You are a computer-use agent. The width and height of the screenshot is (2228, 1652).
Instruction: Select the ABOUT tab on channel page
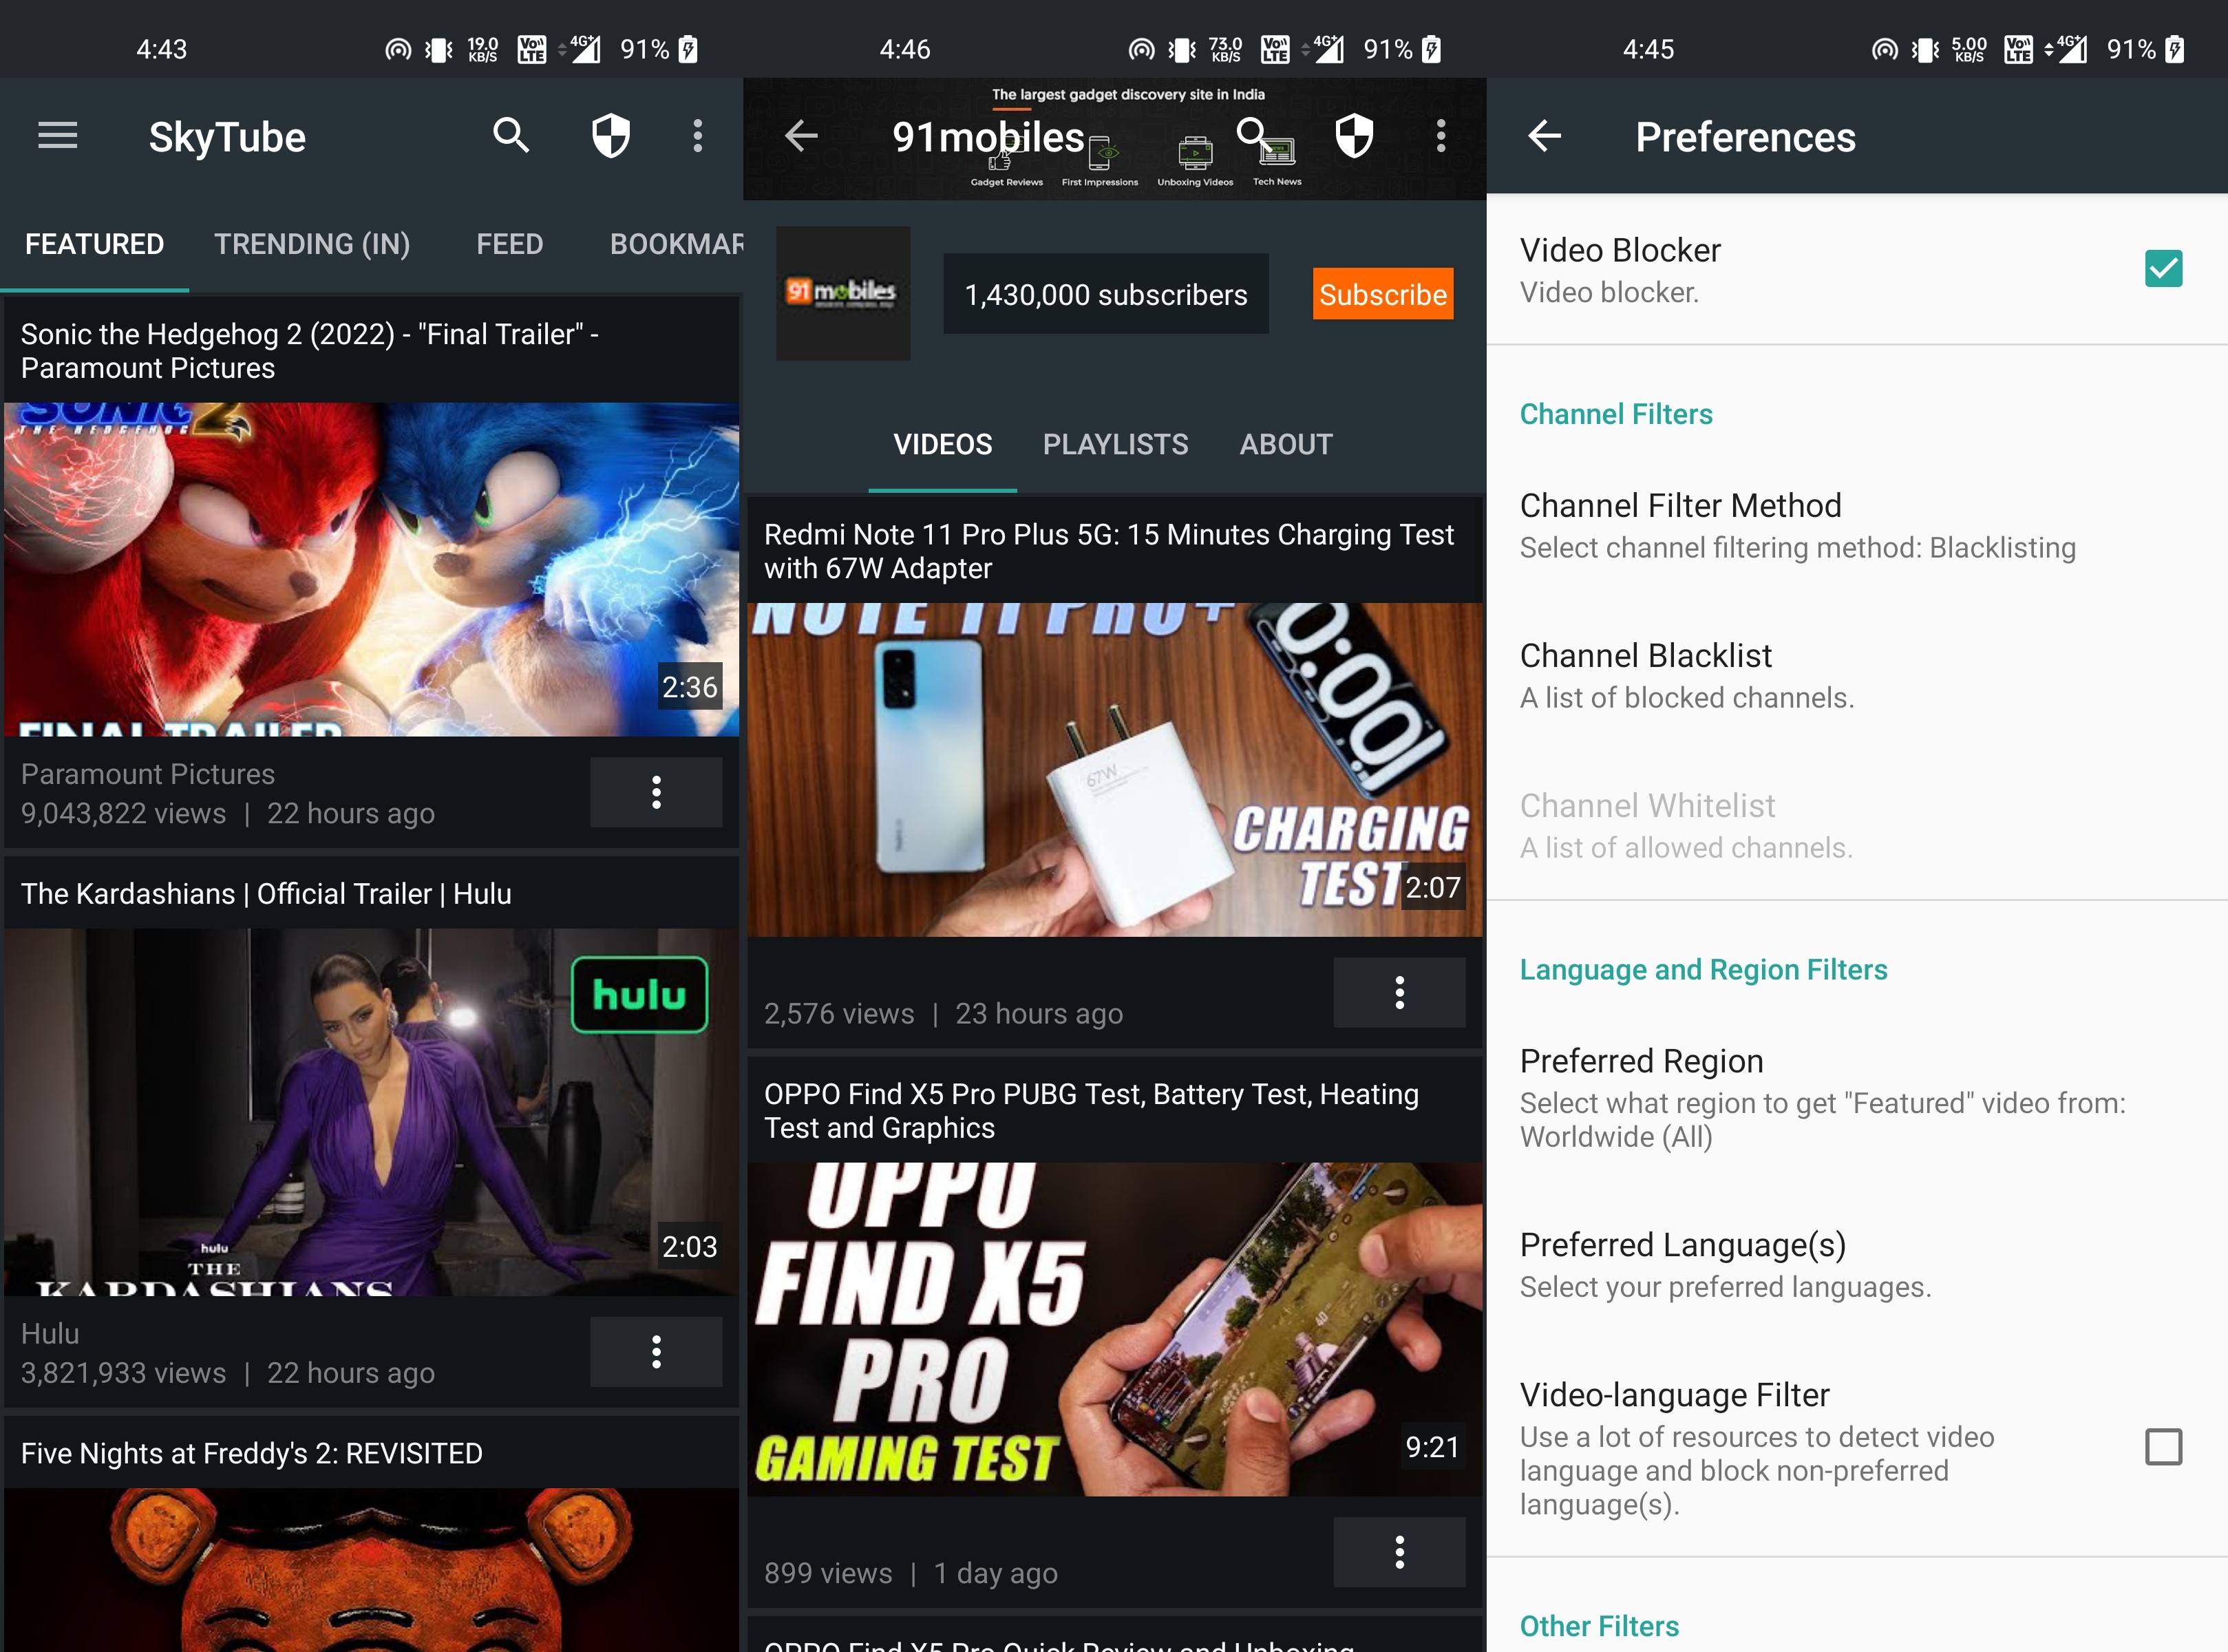point(1286,444)
